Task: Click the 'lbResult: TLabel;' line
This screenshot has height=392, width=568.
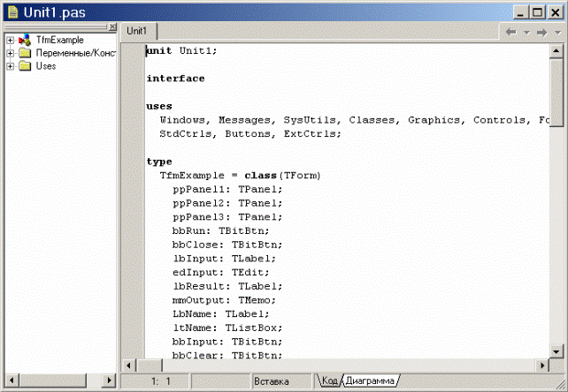Action: pos(227,286)
